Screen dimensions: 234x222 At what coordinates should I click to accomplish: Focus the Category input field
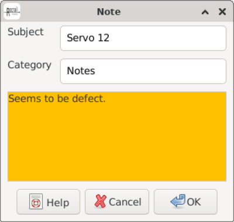coord(143,71)
